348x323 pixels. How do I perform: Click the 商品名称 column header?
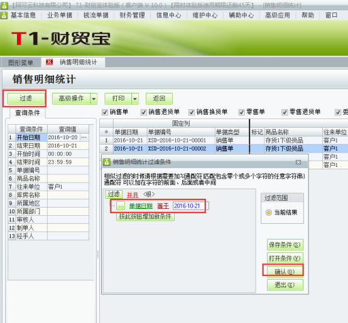(293, 132)
